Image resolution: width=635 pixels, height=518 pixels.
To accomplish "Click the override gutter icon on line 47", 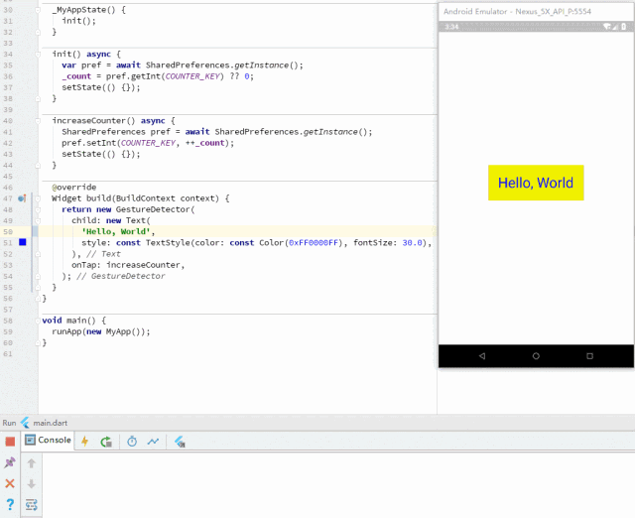I will 22,198.
